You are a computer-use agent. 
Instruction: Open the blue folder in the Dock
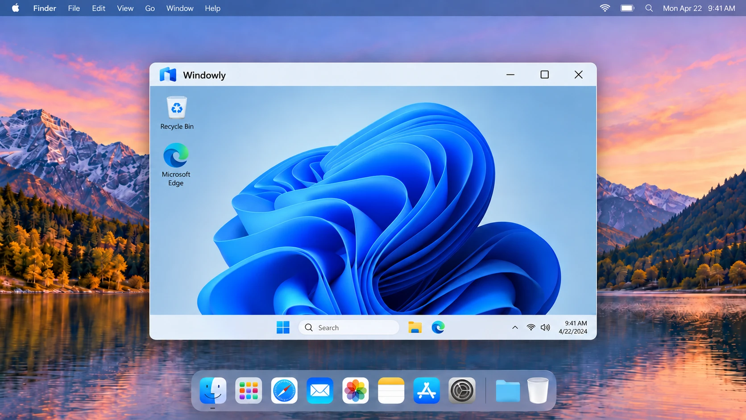[508, 391]
